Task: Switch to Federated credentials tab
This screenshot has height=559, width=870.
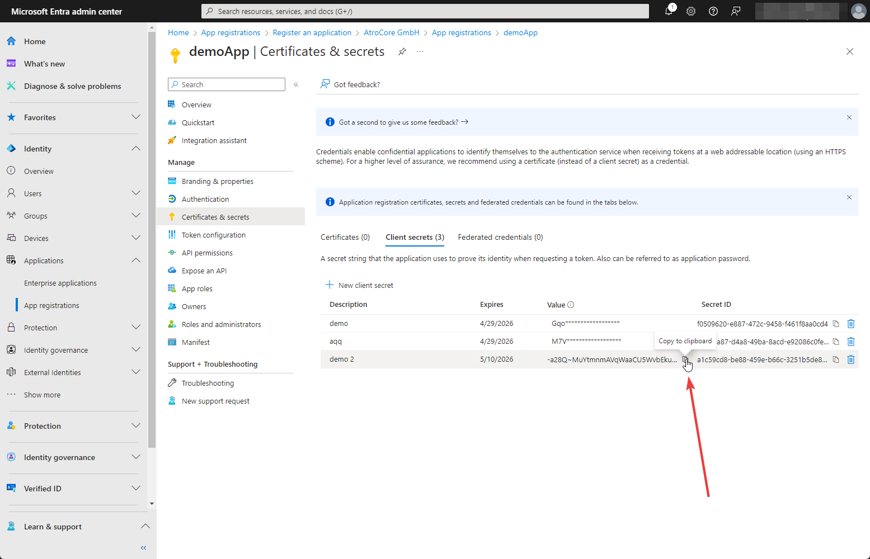Action: (x=500, y=238)
